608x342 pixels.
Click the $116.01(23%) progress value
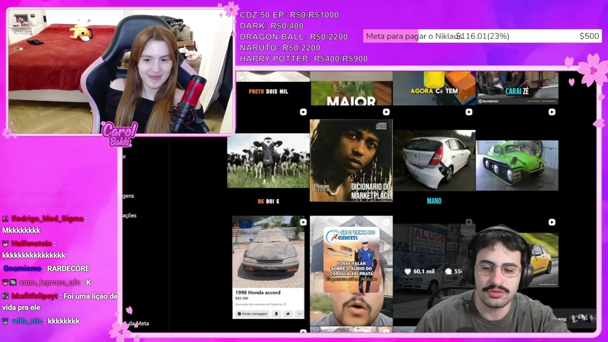click(483, 36)
